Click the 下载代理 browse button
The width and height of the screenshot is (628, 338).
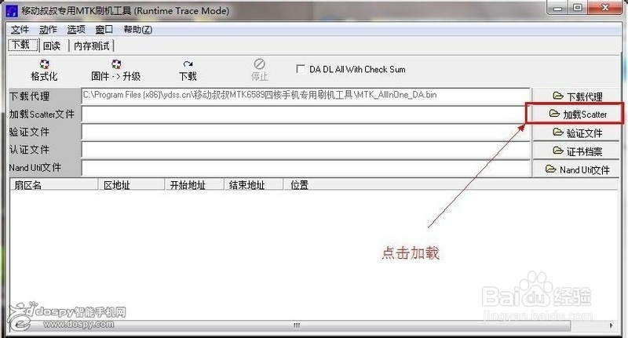tap(577, 96)
